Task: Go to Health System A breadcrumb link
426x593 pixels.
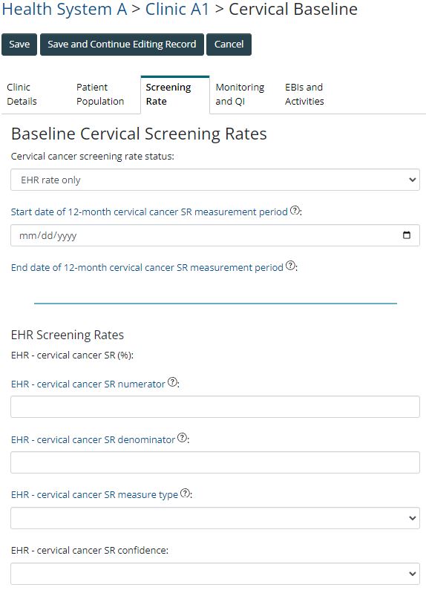Action: pos(65,10)
